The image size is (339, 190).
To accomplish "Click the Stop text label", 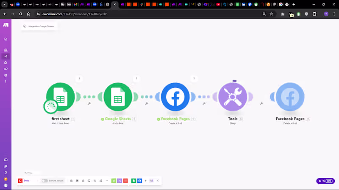I will tap(26, 181).
